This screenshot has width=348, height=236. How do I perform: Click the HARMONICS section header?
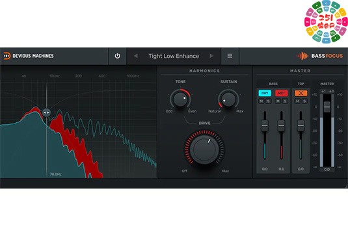tap(204, 71)
